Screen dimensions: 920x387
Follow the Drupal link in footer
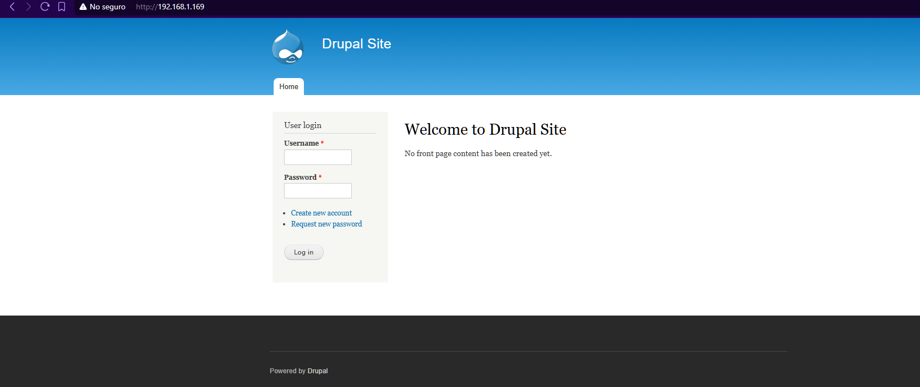[318, 371]
